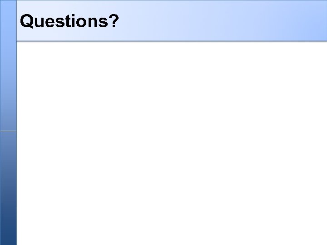Viewport: 327px width, 245px height.
Task: Click the right edge of the white slide body
Action: pyautogui.click(x=324, y=143)
